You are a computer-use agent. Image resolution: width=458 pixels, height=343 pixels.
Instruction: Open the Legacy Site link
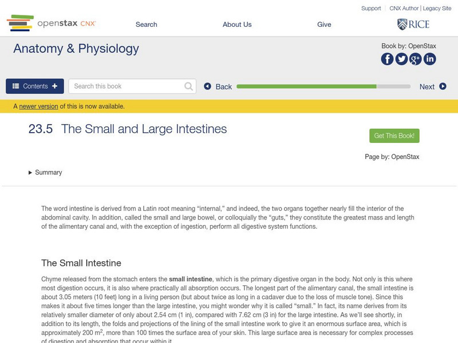(x=437, y=9)
